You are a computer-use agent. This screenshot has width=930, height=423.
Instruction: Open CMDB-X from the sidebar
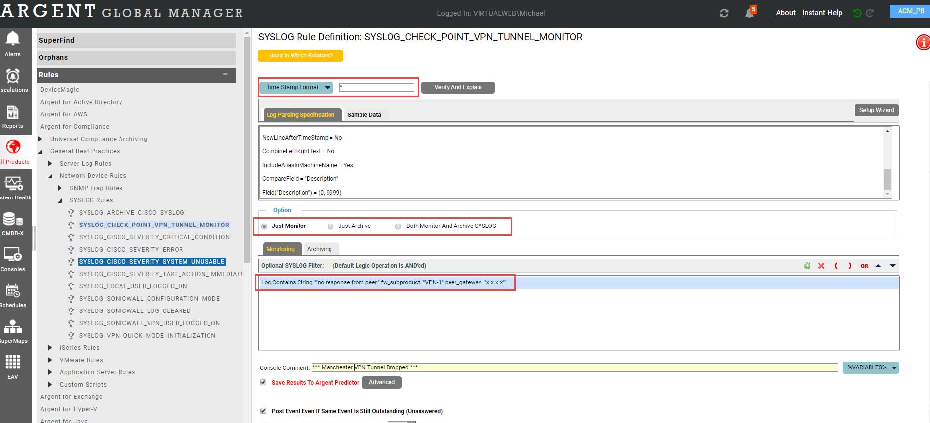coord(13,220)
